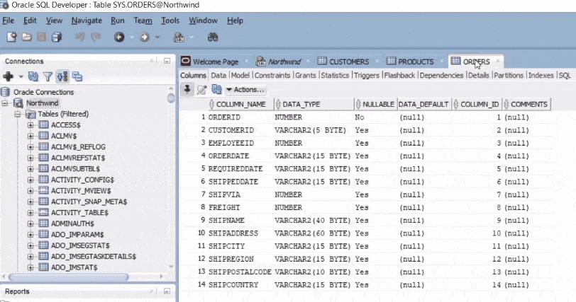
Task: Click the New file toolbar icon
Action: pyautogui.click(x=12, y=37)
